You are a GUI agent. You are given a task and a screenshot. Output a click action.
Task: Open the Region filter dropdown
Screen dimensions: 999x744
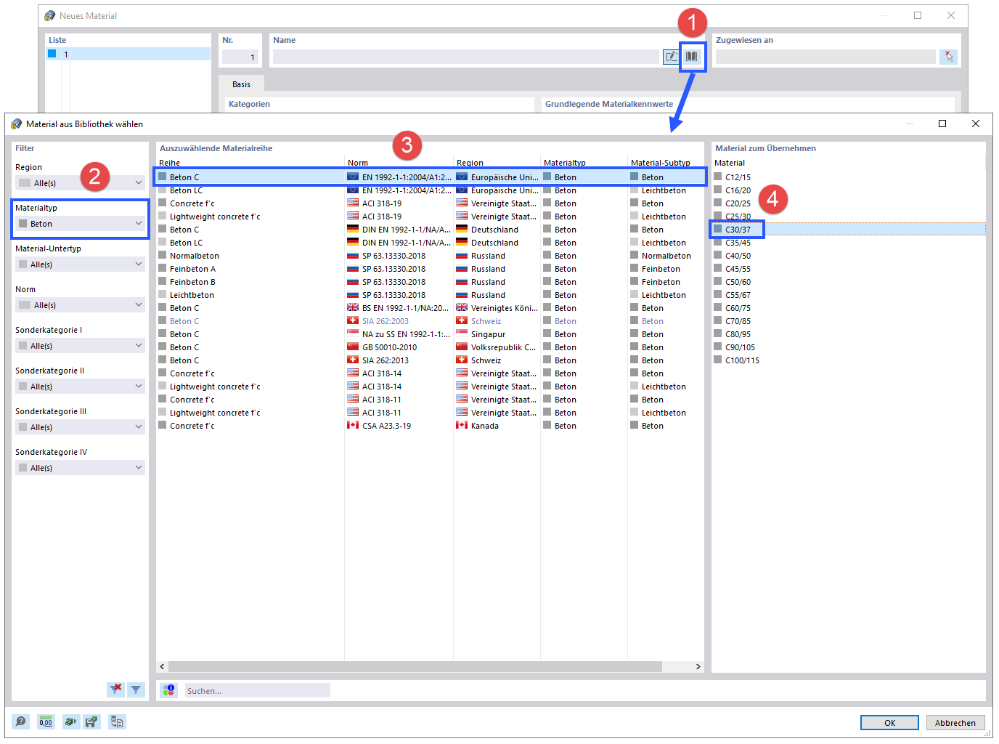click(80, 183)
